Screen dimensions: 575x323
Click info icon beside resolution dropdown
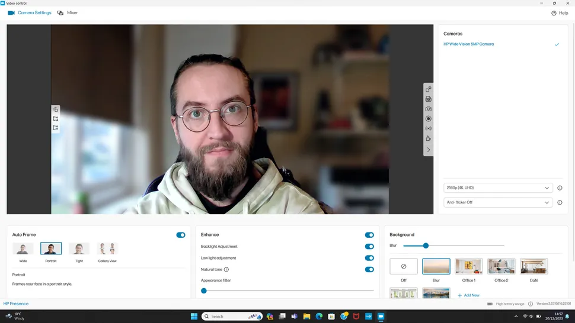[560, 188]
